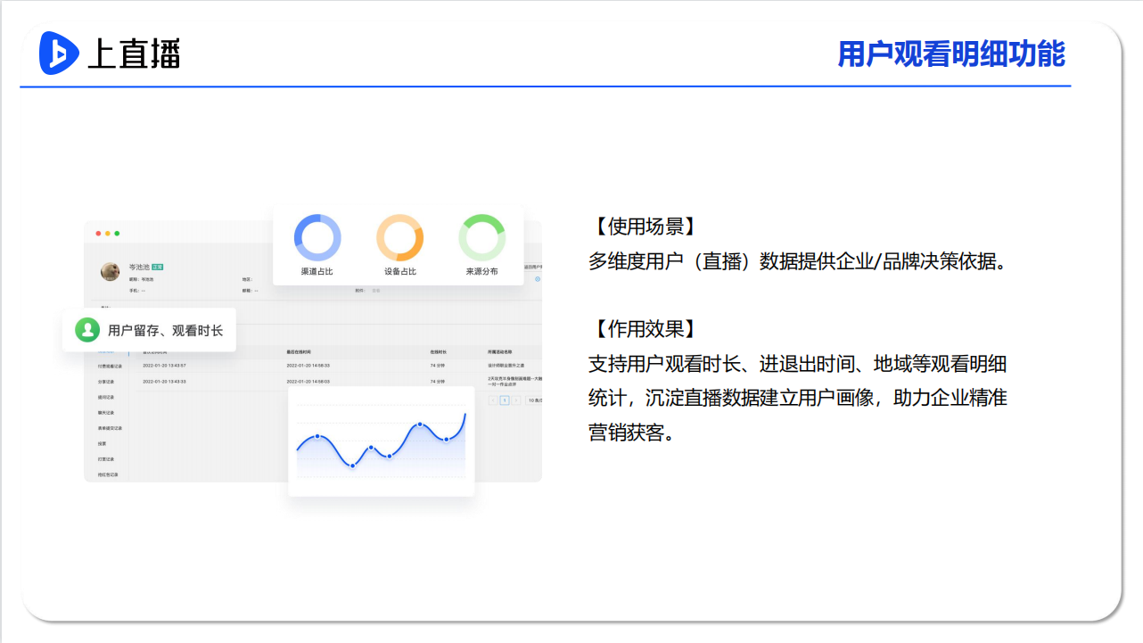Open 抢红包记录 in the sidebar
This screenshot has height=643, width=1143.
coord(108,474)
